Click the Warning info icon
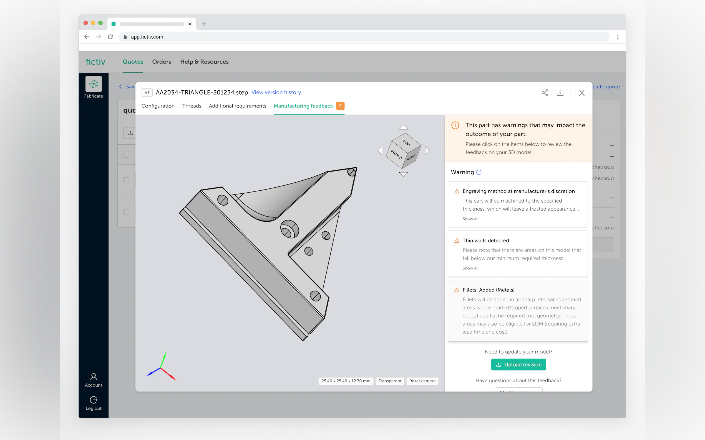The width and height of the screenshot is (705, 440). tap(479, 172)
